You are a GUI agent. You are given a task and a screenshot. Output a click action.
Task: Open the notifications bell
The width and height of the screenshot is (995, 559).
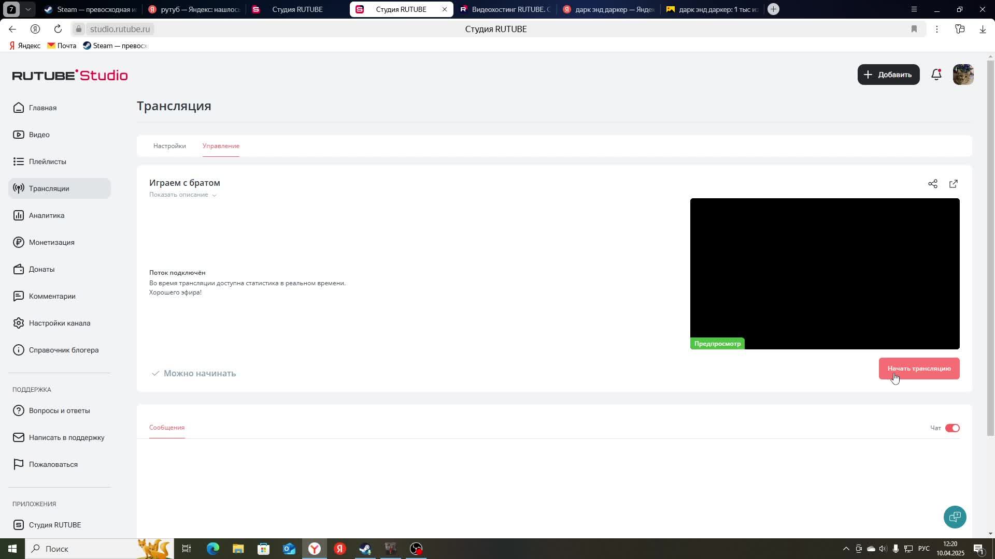click(936, 75)
